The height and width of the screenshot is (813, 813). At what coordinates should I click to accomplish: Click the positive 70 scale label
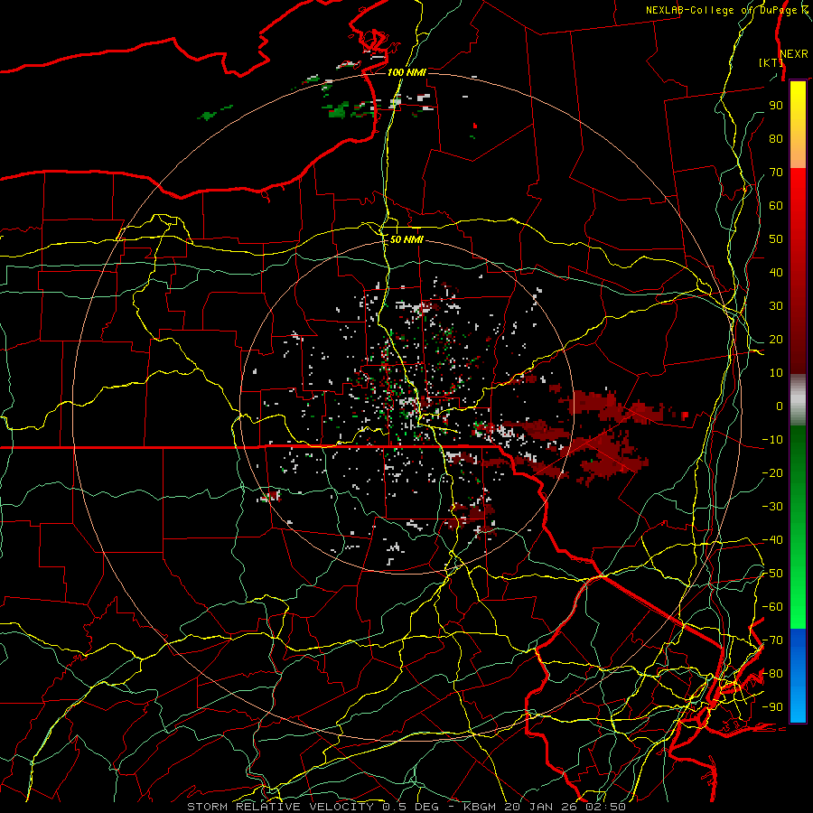(776, 173)
